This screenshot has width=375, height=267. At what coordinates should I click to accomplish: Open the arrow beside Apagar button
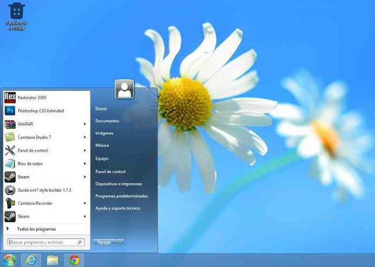point(120,242)
